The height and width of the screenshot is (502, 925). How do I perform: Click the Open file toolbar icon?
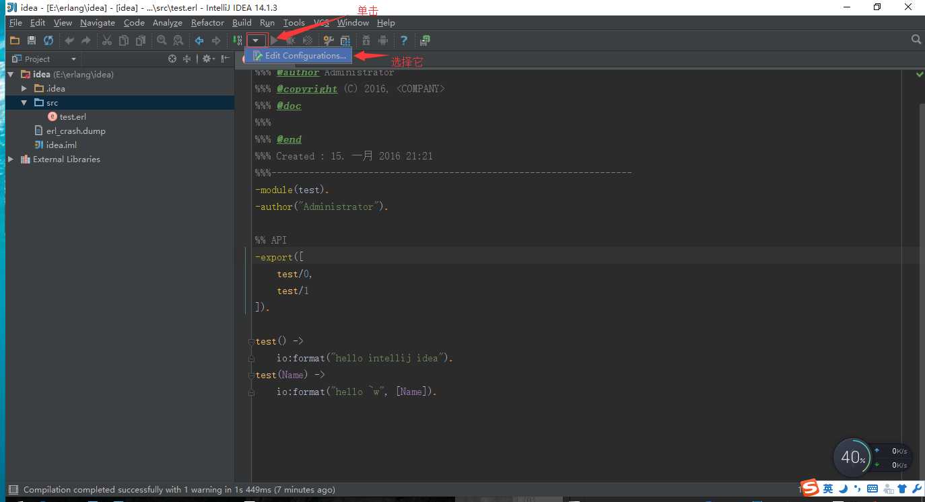(14, 40)
